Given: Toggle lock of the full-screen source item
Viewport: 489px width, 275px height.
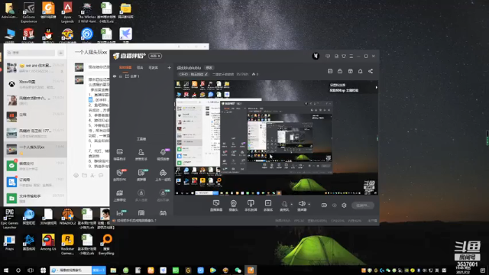Looking at the screenshot, I should [x=121, y=76].
